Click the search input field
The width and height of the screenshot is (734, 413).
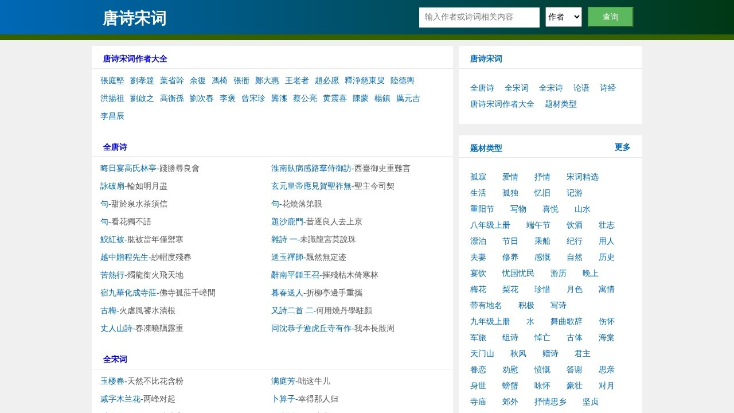pos(479,17)
